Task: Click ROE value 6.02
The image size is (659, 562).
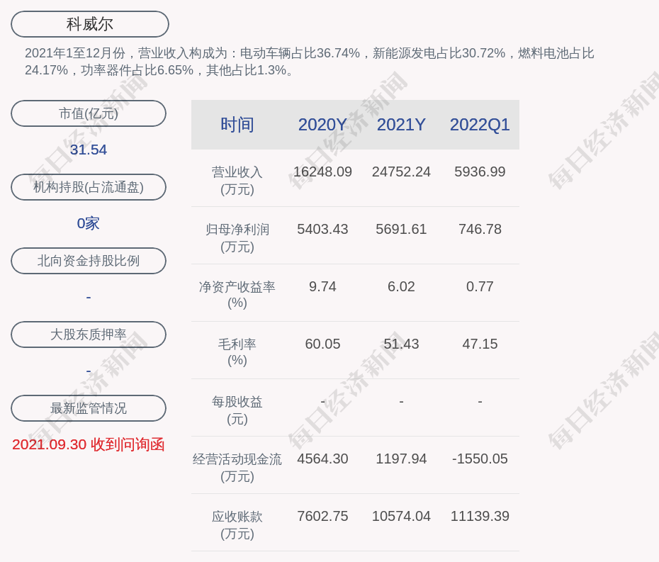Action: [x=401, y=286]
